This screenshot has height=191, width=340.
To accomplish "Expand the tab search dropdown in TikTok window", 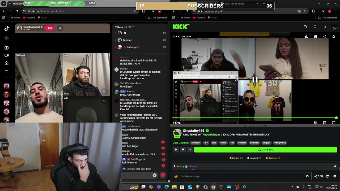I will [4, 4].
